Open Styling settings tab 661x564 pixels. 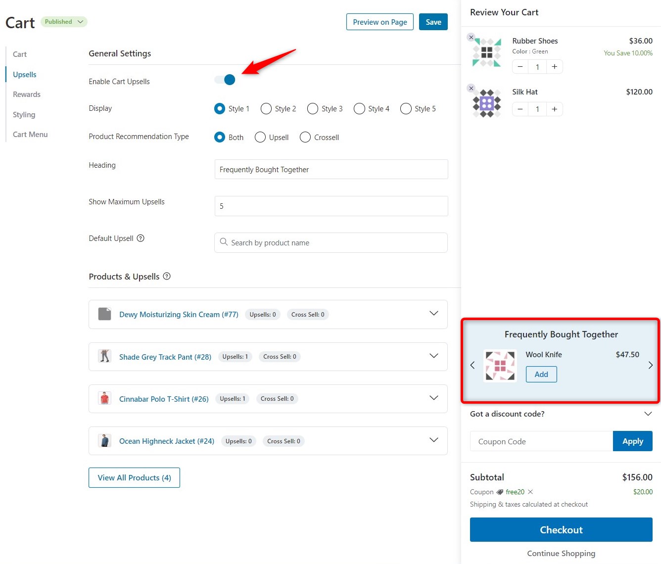click(24, 115)
